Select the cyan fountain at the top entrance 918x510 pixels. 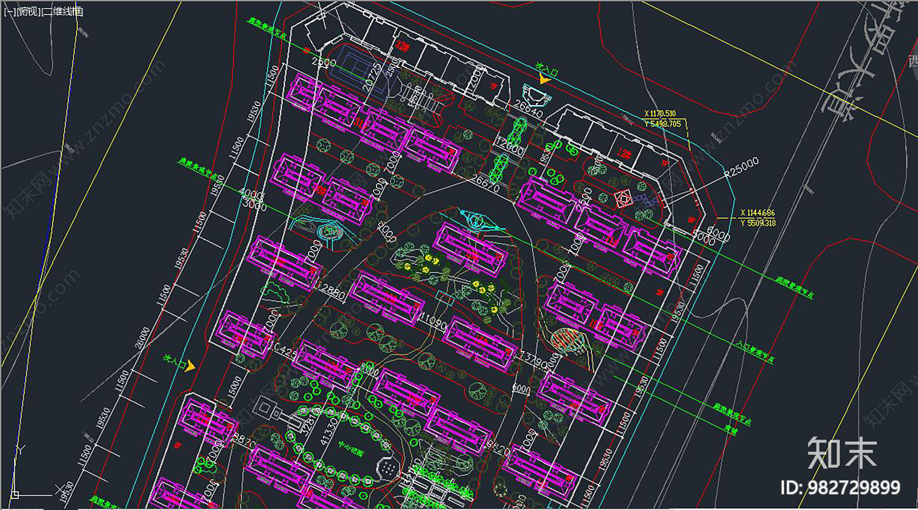[x=539, y=94]
